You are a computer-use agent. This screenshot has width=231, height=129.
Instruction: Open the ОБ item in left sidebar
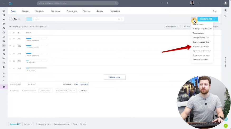tap(4, 58)
